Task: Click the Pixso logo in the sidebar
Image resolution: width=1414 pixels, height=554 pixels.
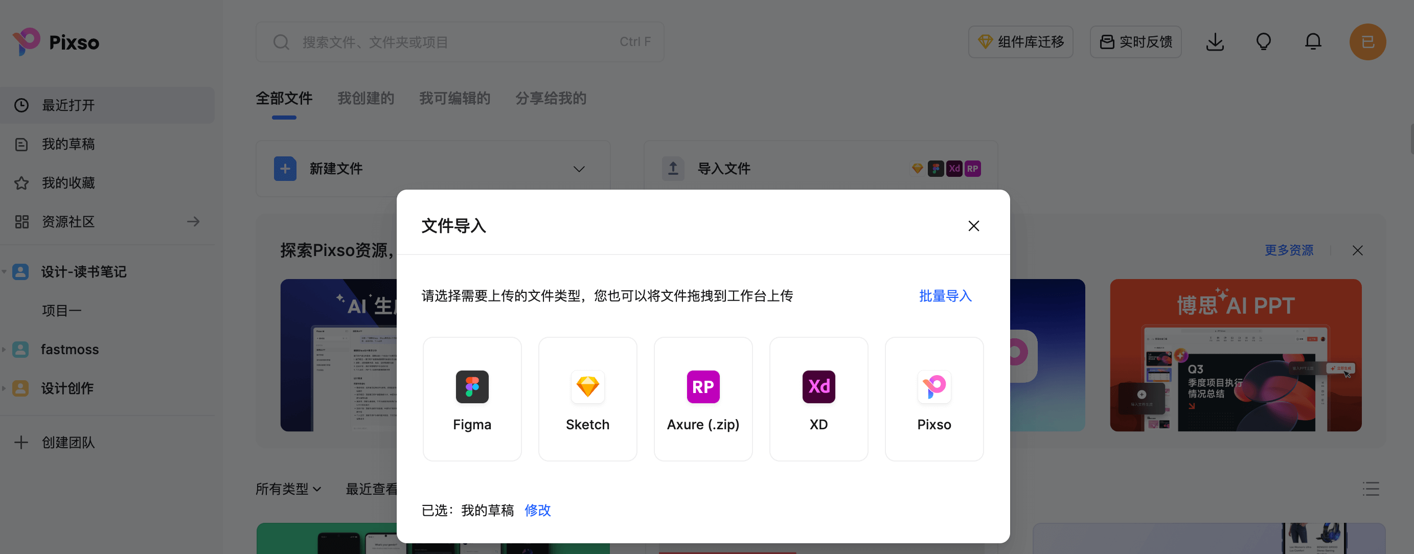Action: pos(55,42)
